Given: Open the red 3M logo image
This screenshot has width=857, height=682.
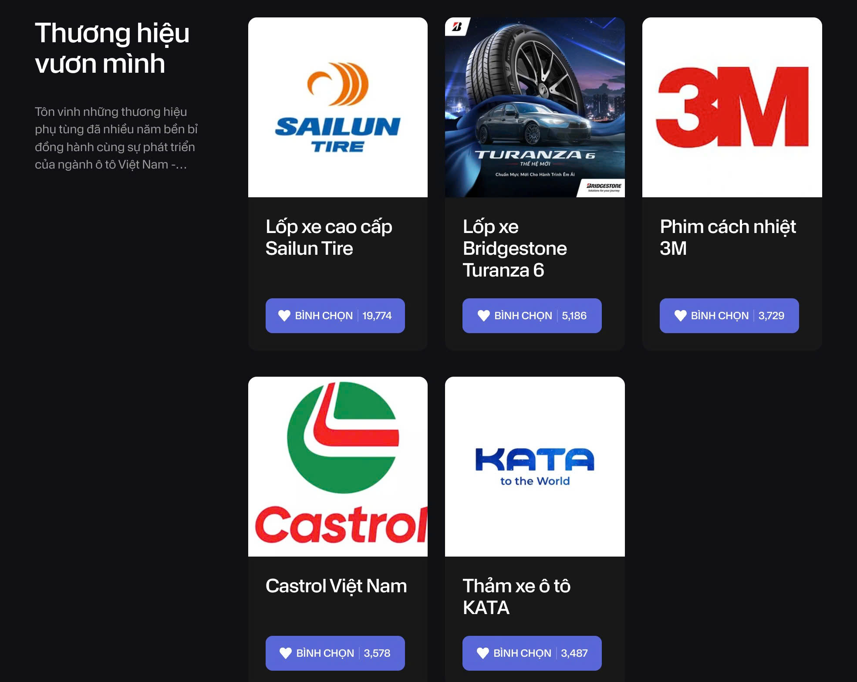Looking at the screenshot, I should tap(732, 107).
